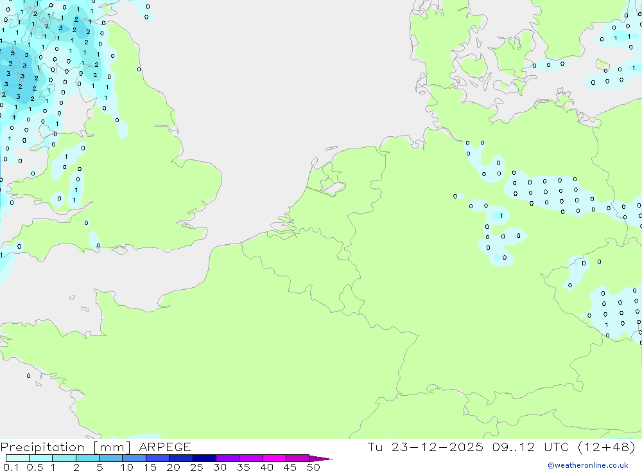Screen dimensions: 642x471
Task: Pick the 15–20 mm legend color box
Action: pyautogui.click(x=158, y=458)
